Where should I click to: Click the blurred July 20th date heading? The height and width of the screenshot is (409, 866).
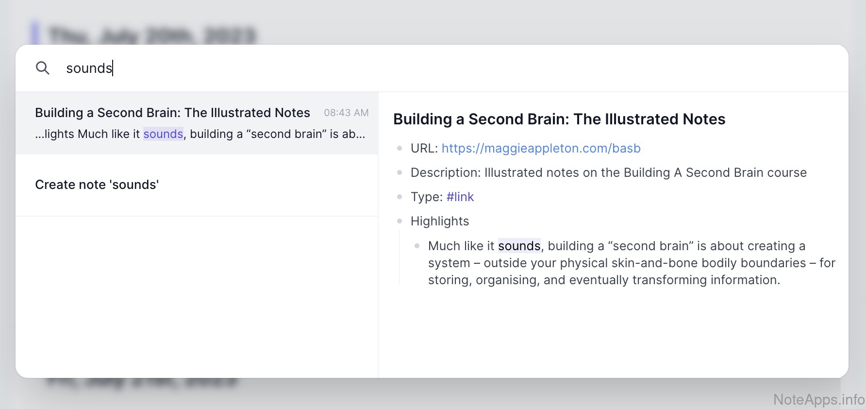(152, 35)
